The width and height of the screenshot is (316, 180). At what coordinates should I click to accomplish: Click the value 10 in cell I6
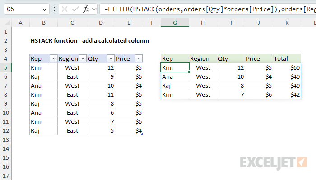coord(231,77)
